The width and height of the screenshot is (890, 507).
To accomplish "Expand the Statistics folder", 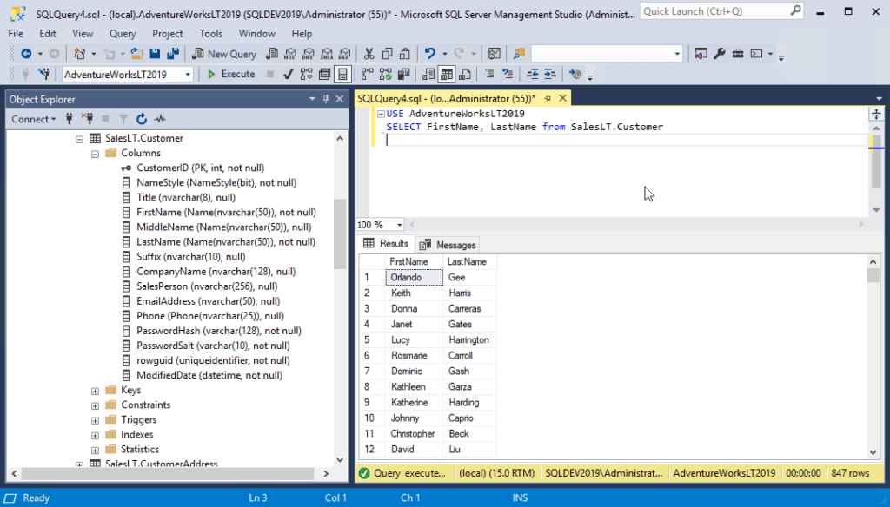I will click(95, 450).
